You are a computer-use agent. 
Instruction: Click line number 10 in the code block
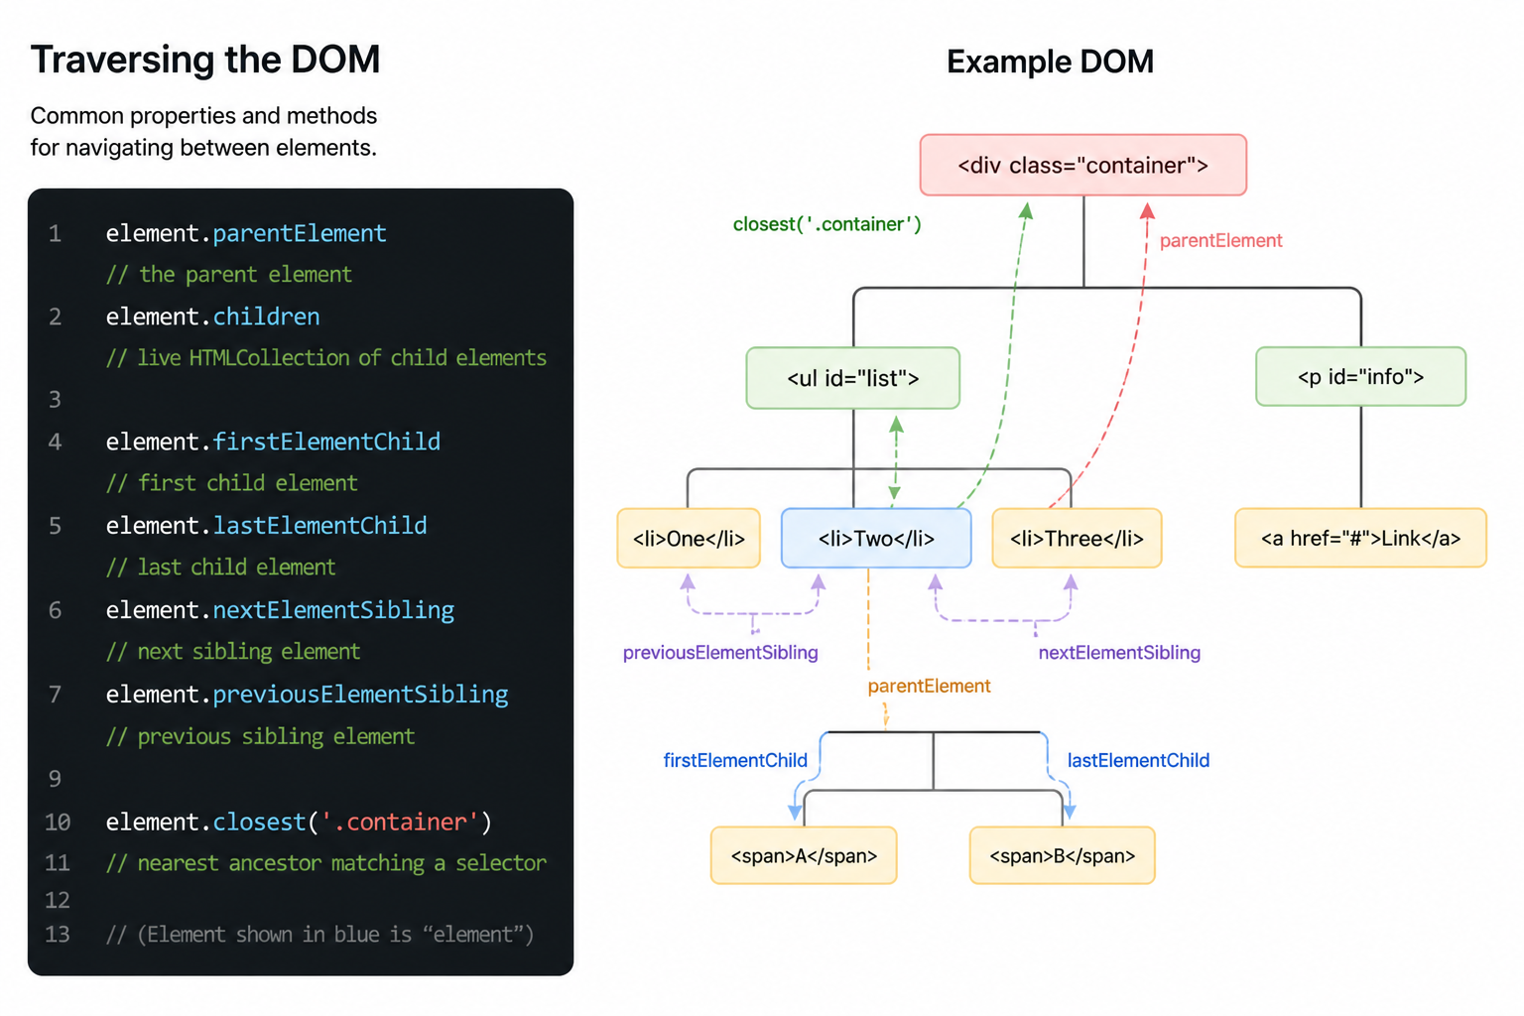click(x=58, y=823)
